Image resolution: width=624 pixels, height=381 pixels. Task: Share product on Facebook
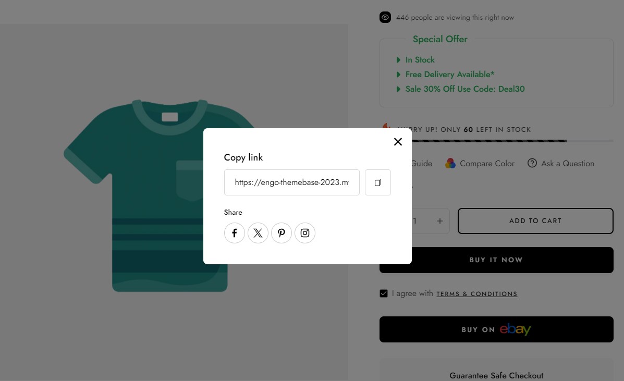point(235,233)
